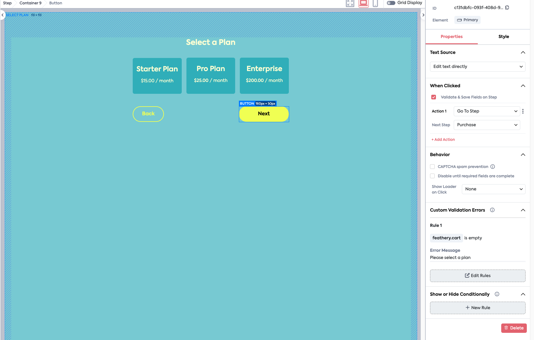Click info icon beside Show or Hide Conditionally
534x340 pixels.
coord(497,294)
